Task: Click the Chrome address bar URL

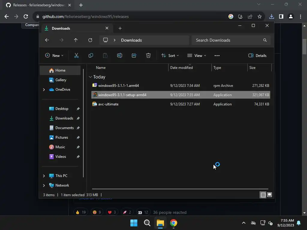Action: (85, 17)
